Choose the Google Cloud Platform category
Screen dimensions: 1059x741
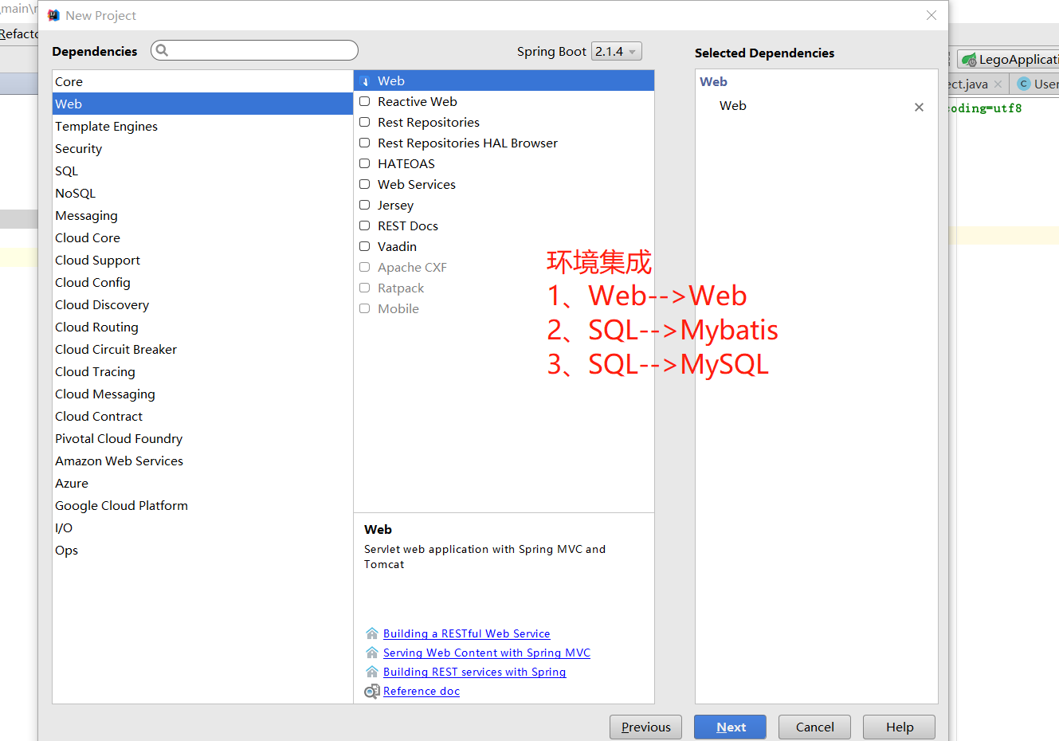202,505
